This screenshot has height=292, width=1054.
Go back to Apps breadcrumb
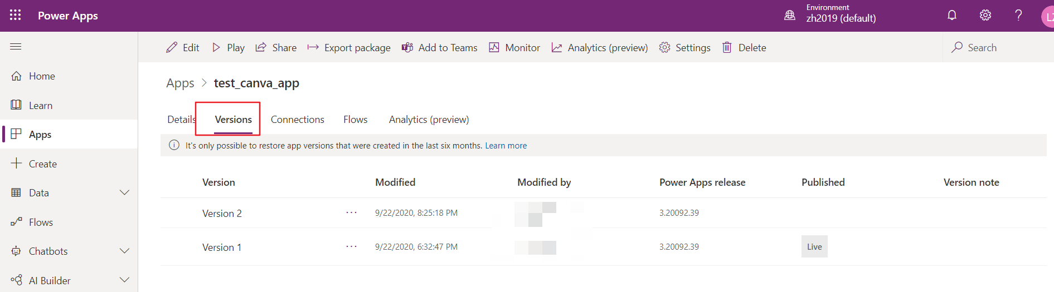pos(180,83)
